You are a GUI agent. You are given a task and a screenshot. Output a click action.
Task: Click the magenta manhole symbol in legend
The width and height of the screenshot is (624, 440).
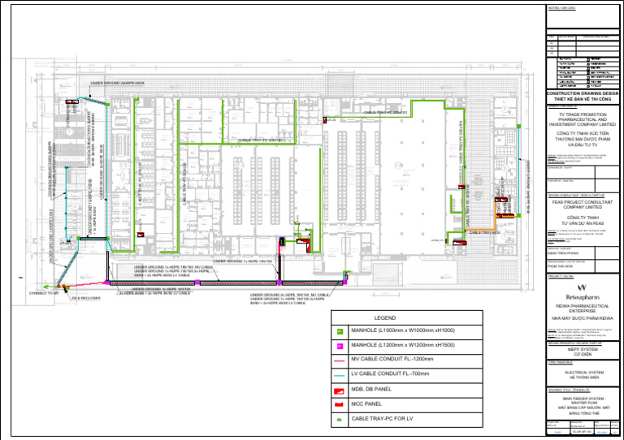340,346
